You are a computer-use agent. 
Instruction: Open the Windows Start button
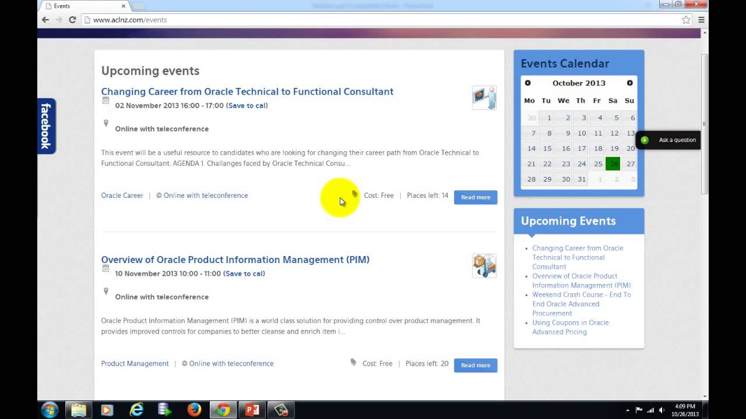pyautogui.click(x=50, y=410)
